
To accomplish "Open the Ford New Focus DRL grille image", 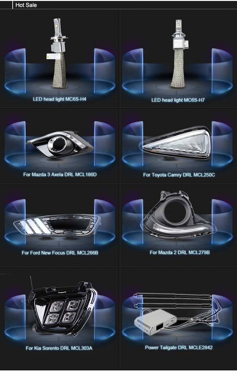I will [57, 226].
